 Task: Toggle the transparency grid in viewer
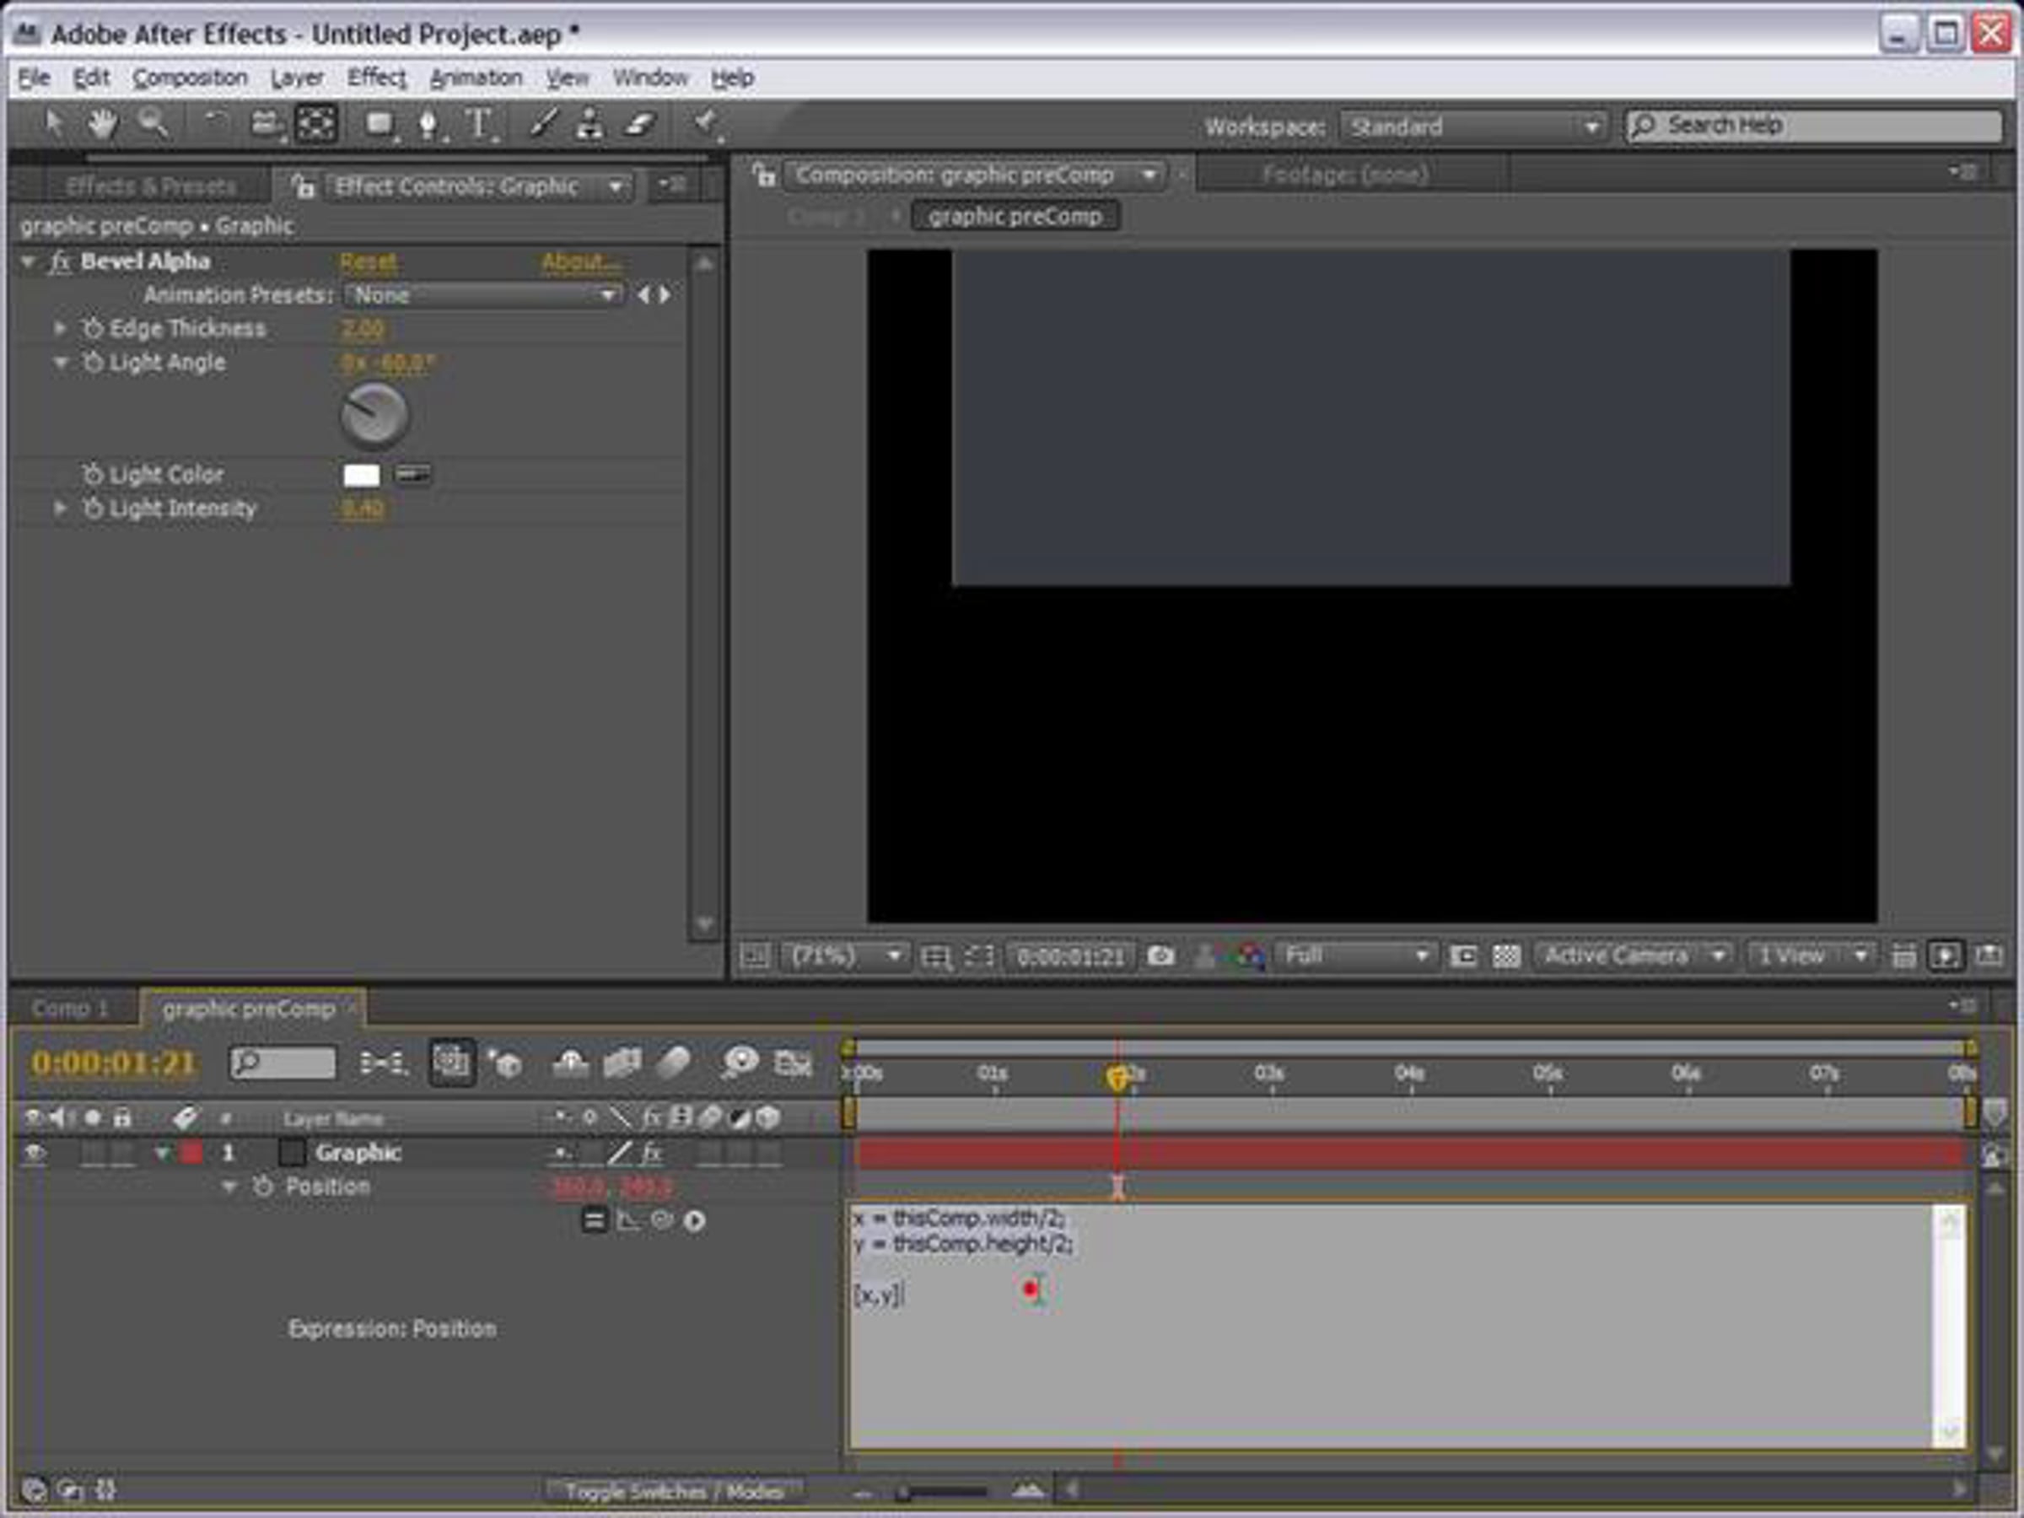pos(1506,956)
